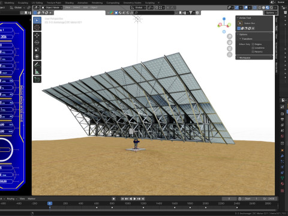Click the blue Z axis on navigation gizmo
The width and height of the screenshot is (288, 216).
pyautogui.click(x=224, y=19)
